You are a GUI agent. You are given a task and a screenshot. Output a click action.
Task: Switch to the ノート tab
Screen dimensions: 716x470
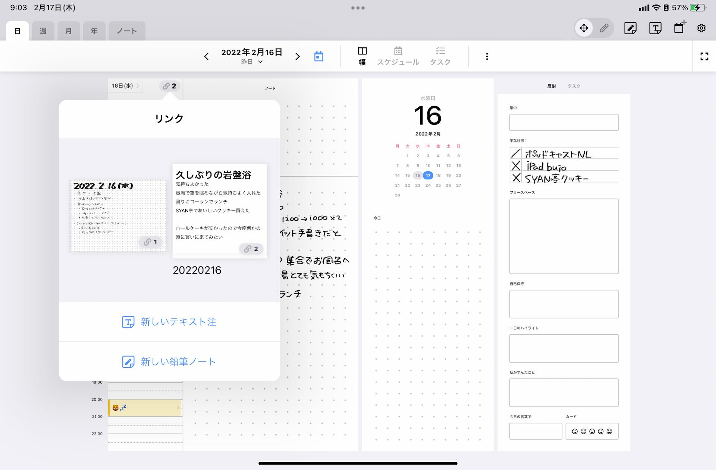pyautogui.click(x=127, y=31)
